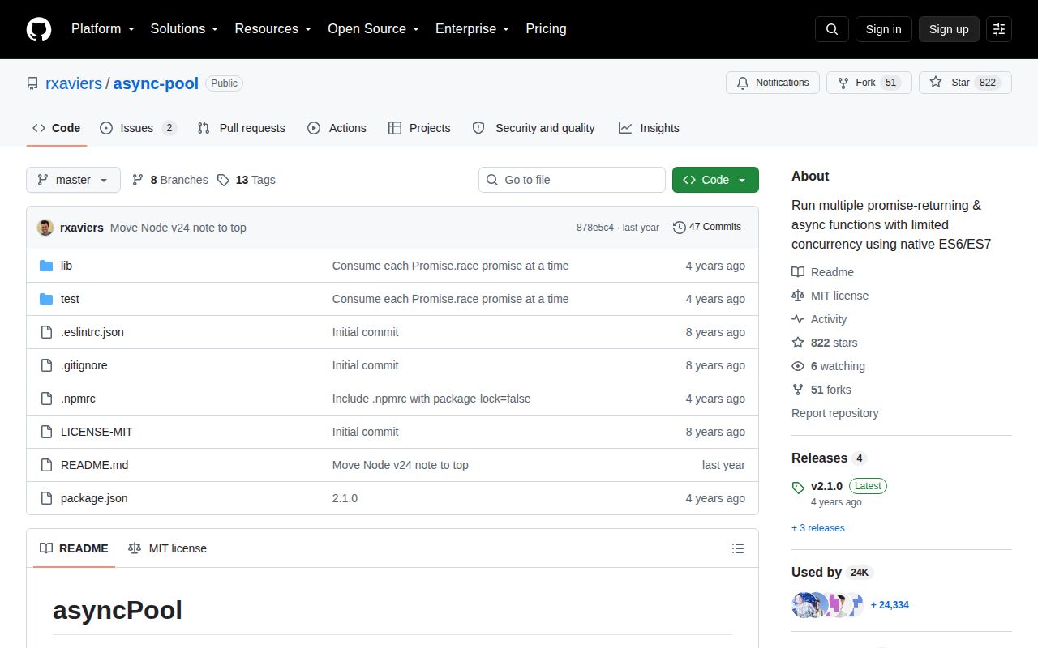Open 47 Commits history
This screenshot has height=648, width=1038.
[707, 227]
